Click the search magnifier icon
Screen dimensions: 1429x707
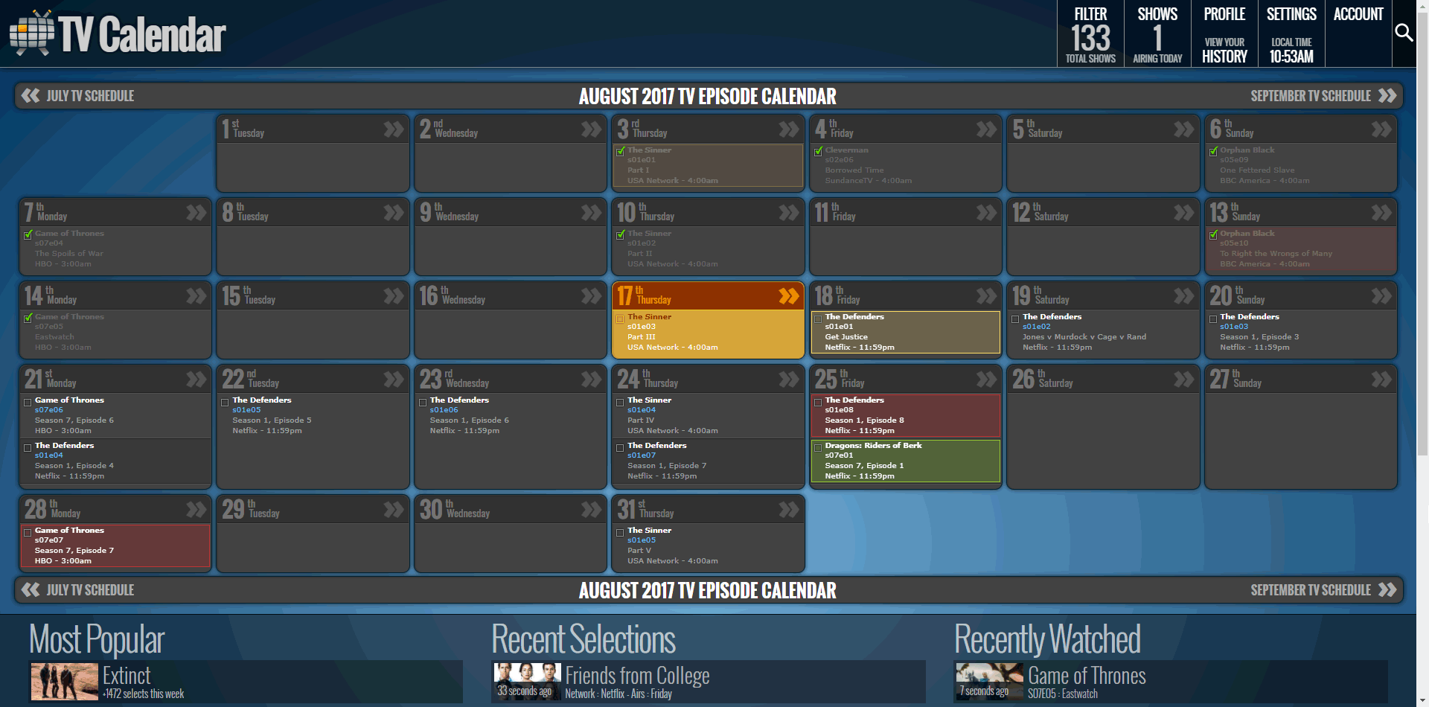(x=1405, y=33)
